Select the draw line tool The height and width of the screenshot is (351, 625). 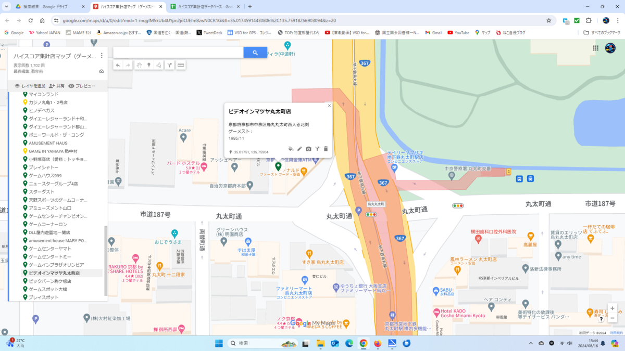coord(159,66)
